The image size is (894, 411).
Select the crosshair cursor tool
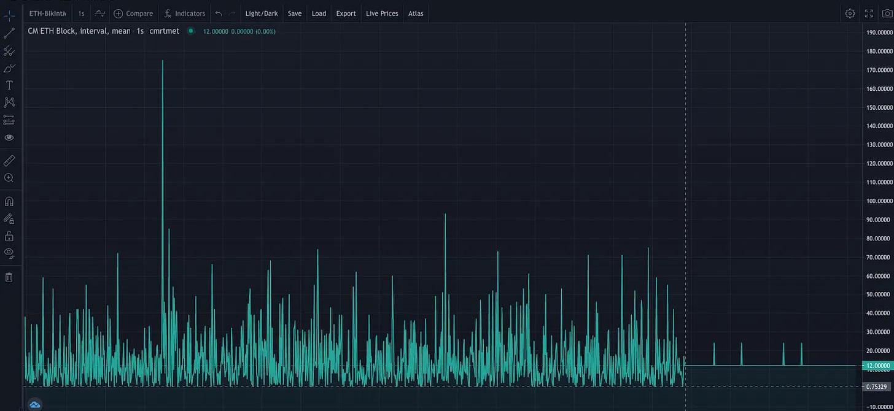(9, 16)
